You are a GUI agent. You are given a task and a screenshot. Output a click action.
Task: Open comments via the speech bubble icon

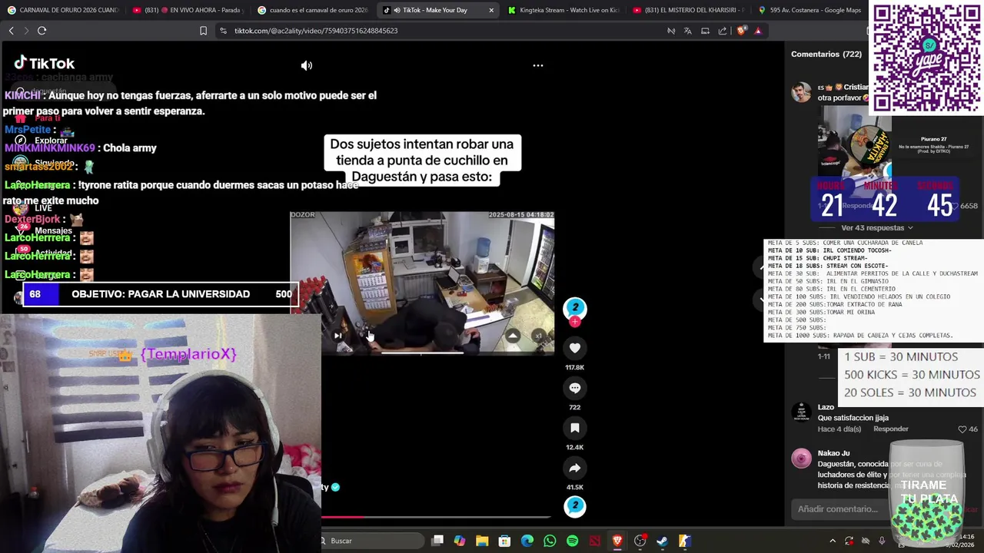pos(575,388)
